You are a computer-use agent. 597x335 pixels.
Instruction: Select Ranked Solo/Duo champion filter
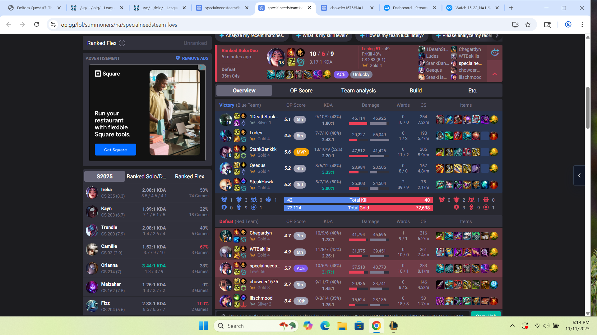tap(146, 176)
